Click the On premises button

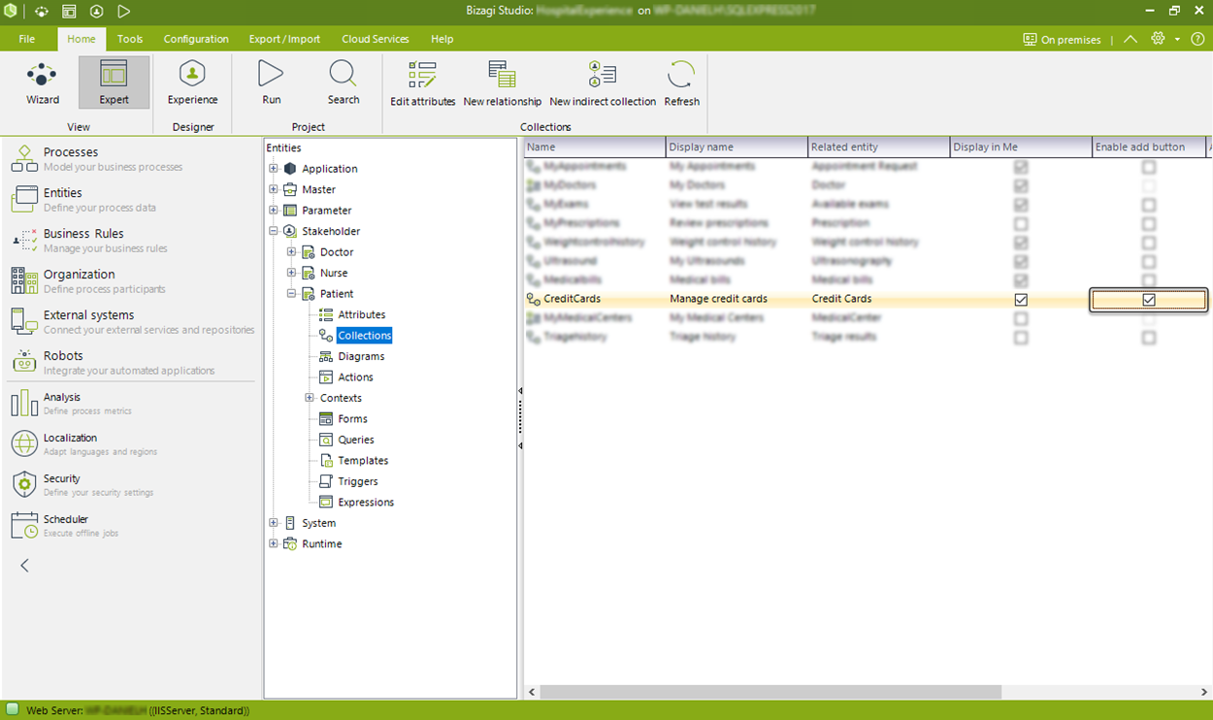coord(1062,39)
